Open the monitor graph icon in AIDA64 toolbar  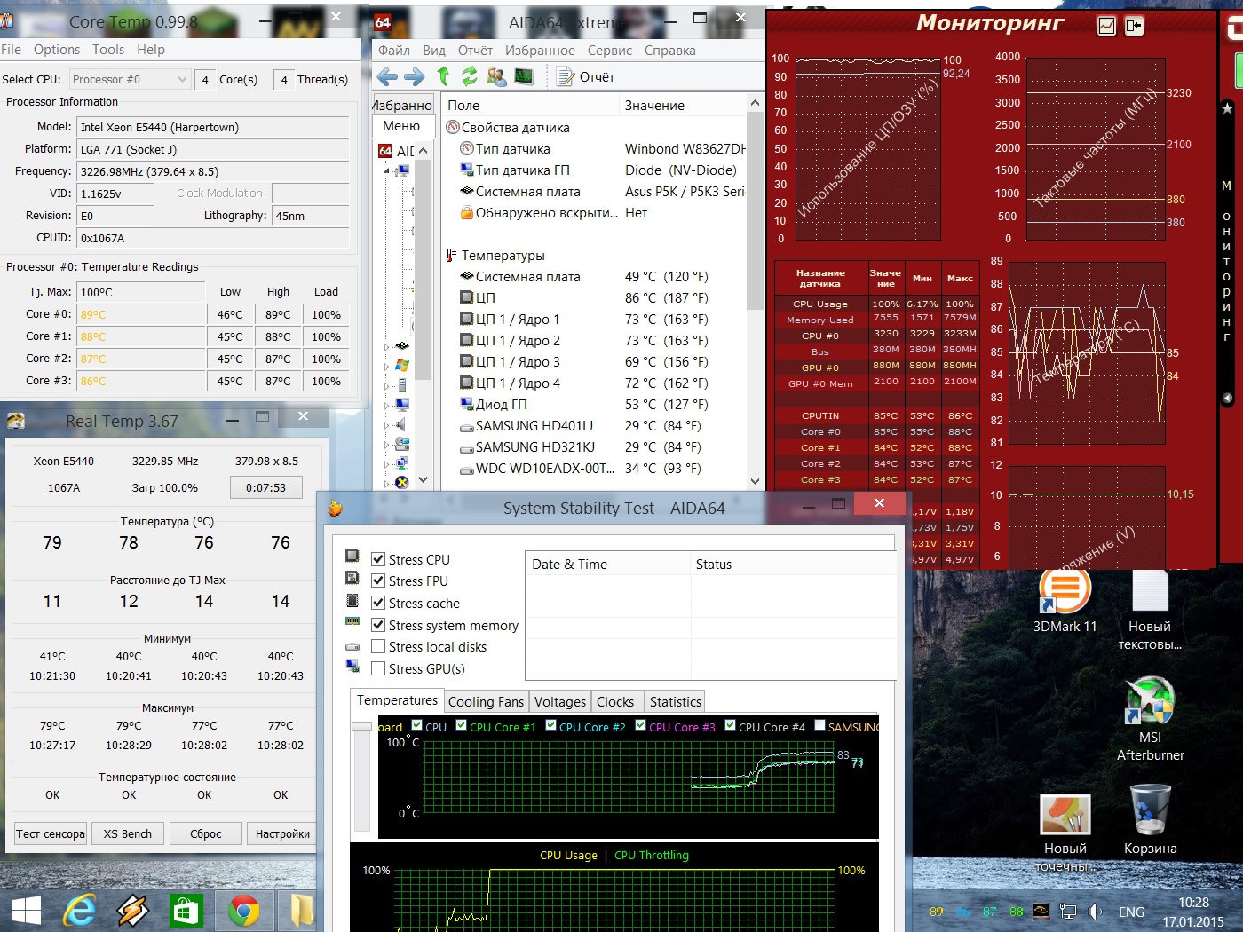pos(524,76)
